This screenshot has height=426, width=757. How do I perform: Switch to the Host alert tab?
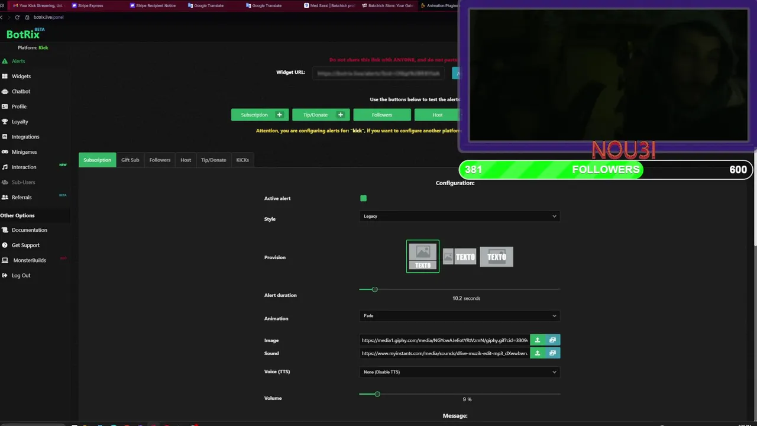click(186, 160)
